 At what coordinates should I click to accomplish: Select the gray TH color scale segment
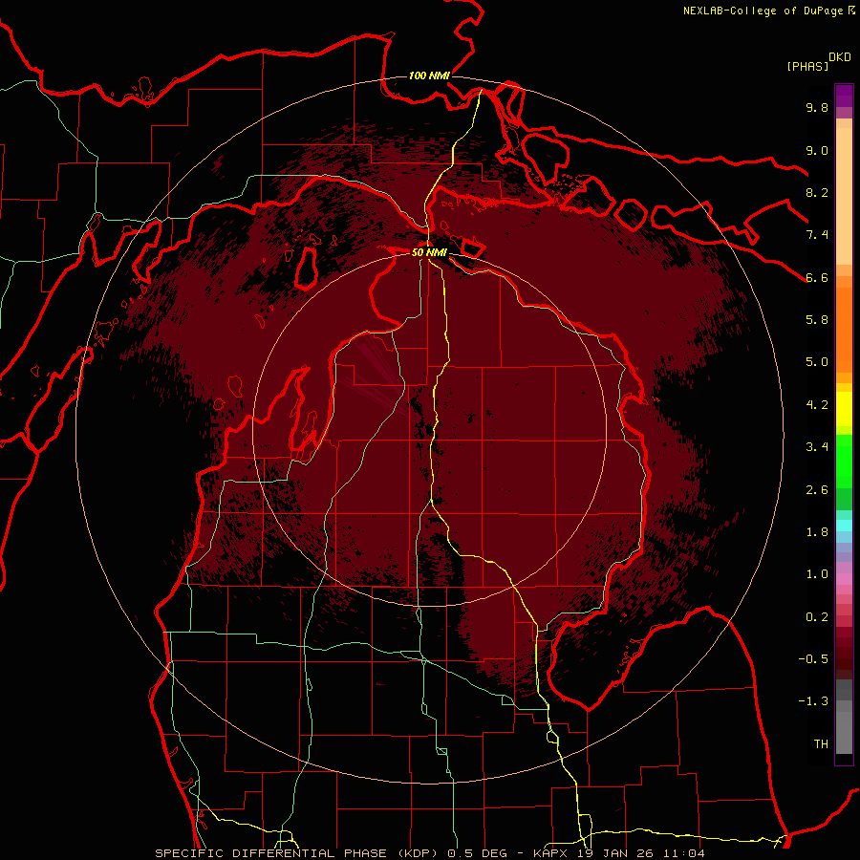844,733
